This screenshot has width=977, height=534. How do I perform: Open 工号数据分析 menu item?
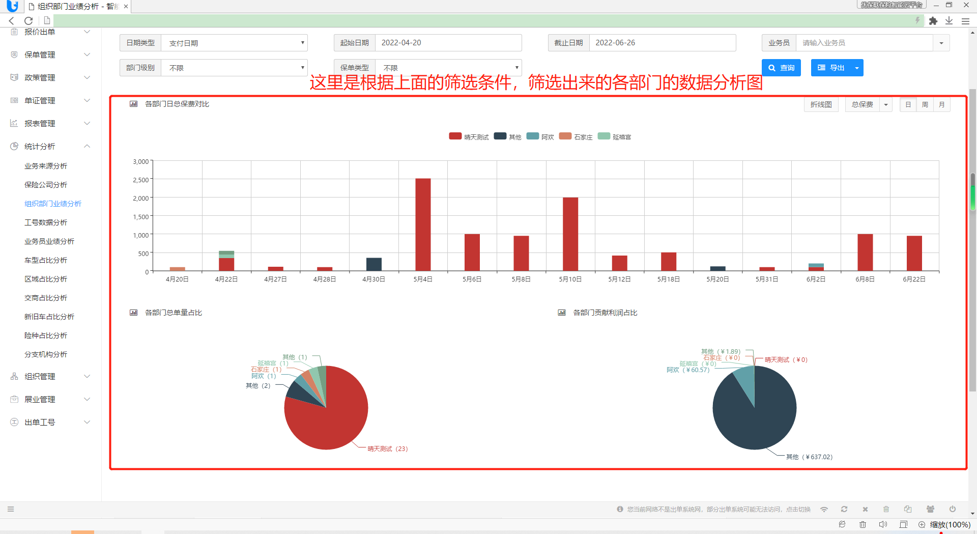tap(46, 222)
